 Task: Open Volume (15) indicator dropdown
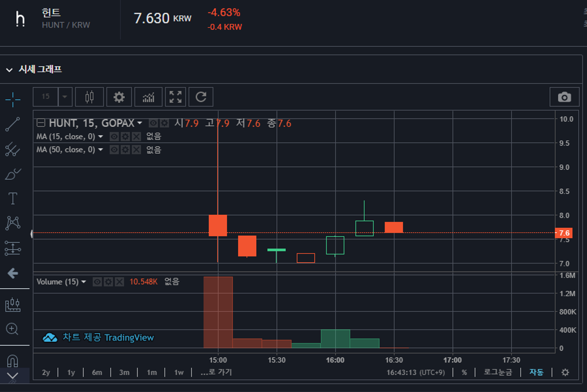coord(84,282)
